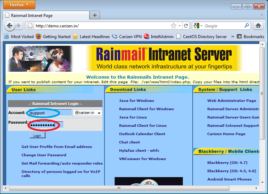268x194 pixels.
Task: Open Change User Password link
Action: click(x=44, y=155)
